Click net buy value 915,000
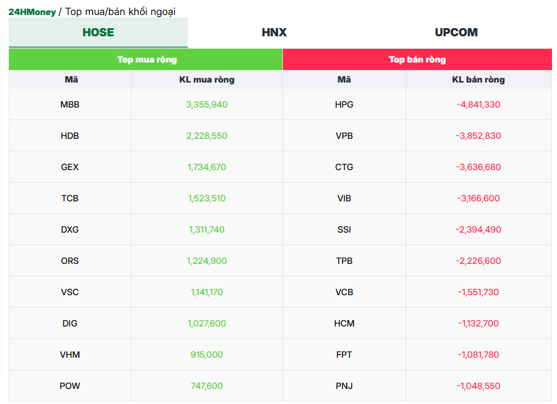The image size is (557, 404). [207, 355]
